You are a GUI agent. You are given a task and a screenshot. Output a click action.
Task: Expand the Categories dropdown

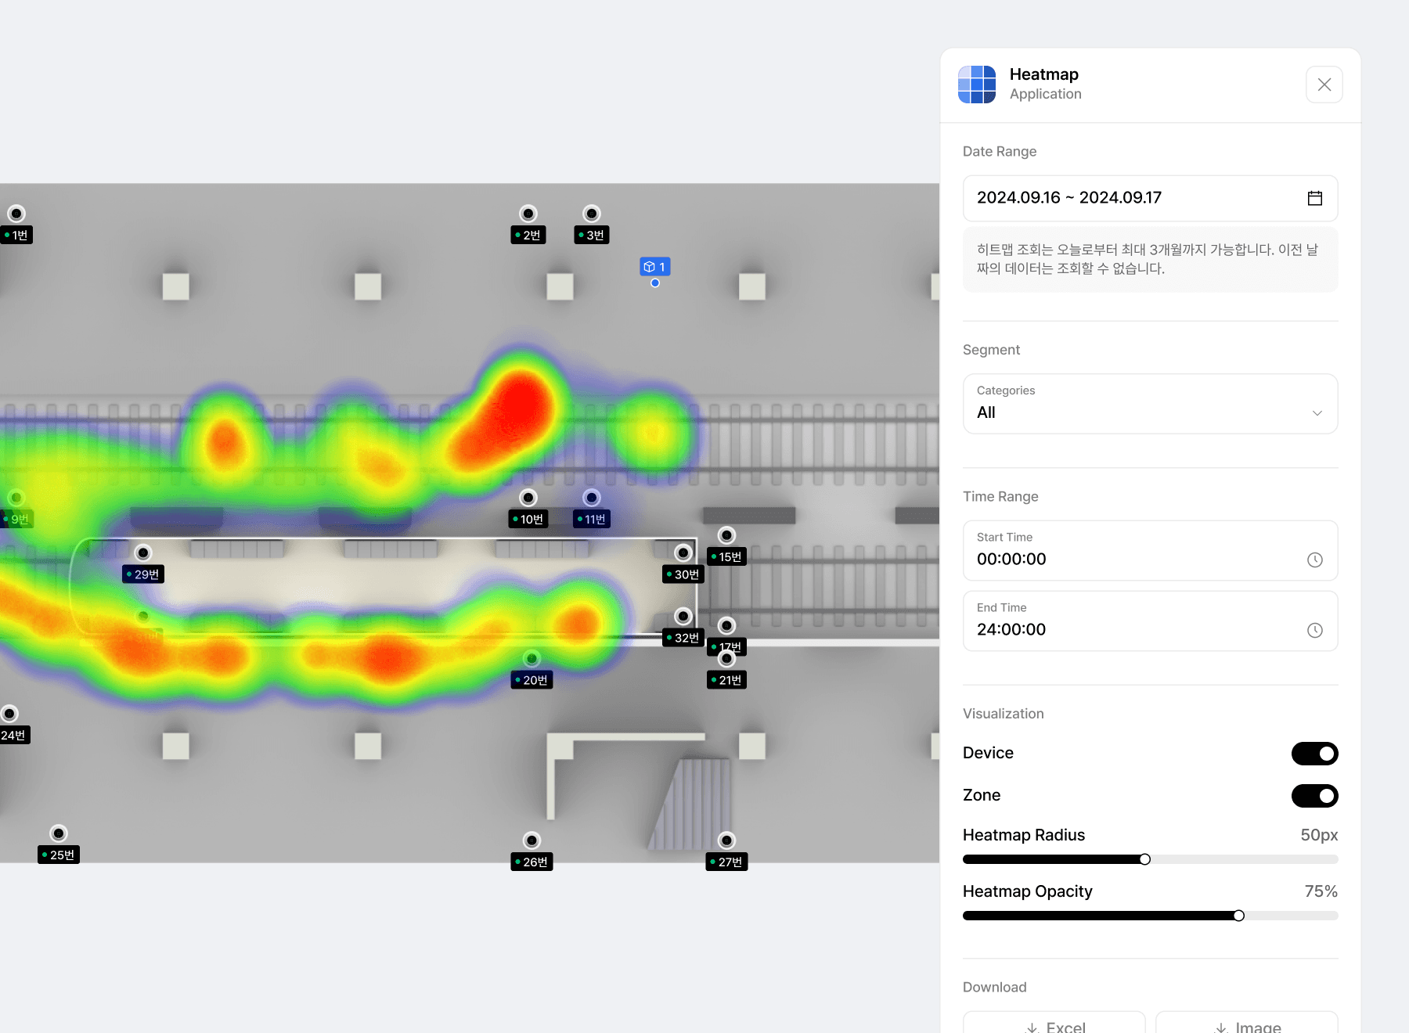coord(1149,404)
